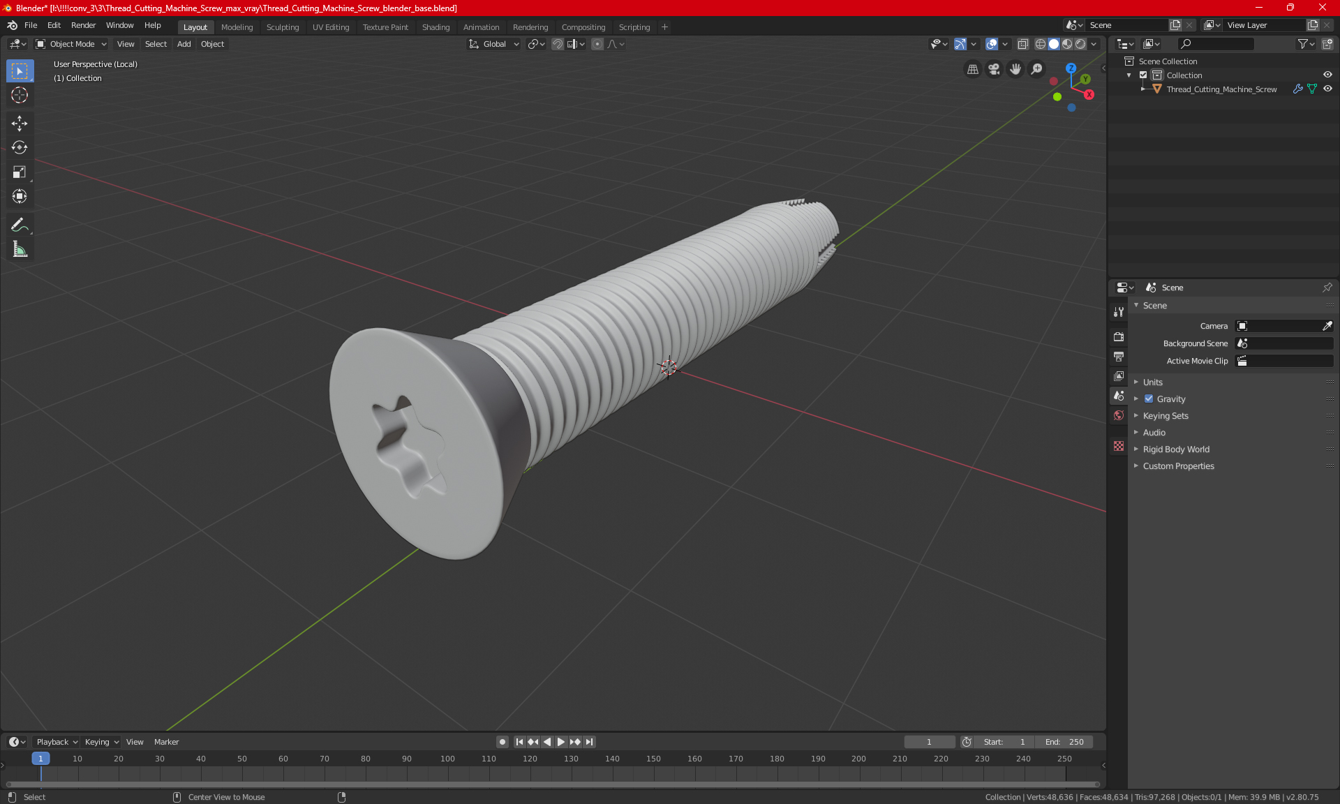This screenshot has width=1340, height=804.
Task: Switch to the Sculpting workspace tab
Action: click(x=282, y=27)
